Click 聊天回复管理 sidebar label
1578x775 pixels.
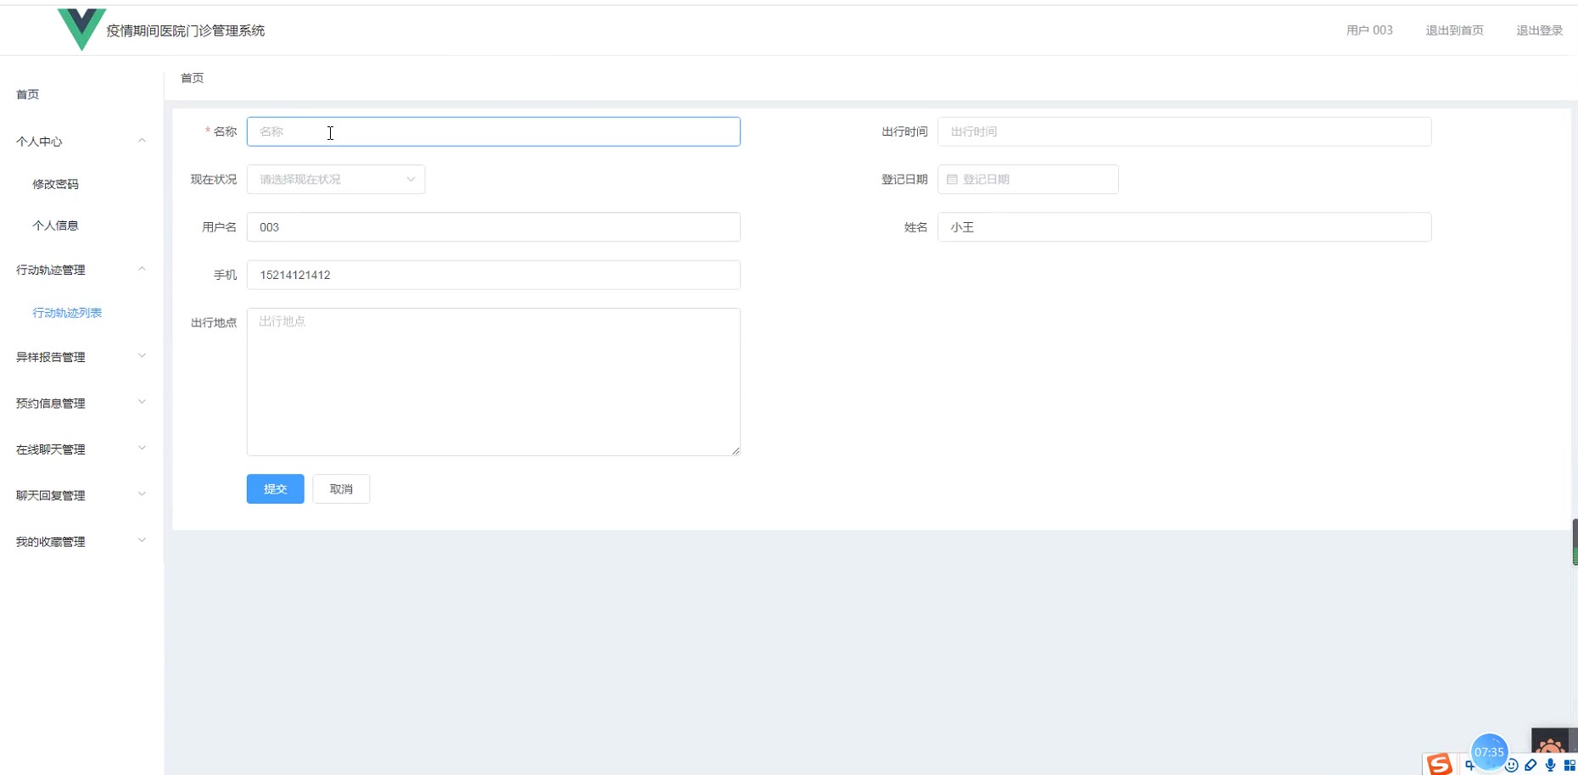click(51, 495)
